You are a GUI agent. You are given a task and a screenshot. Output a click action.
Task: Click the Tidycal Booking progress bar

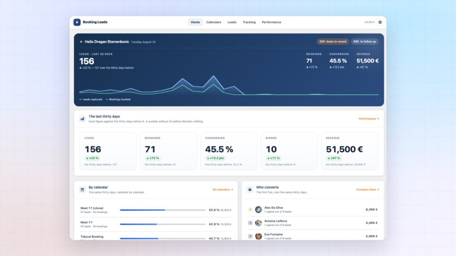coord(163,238)
